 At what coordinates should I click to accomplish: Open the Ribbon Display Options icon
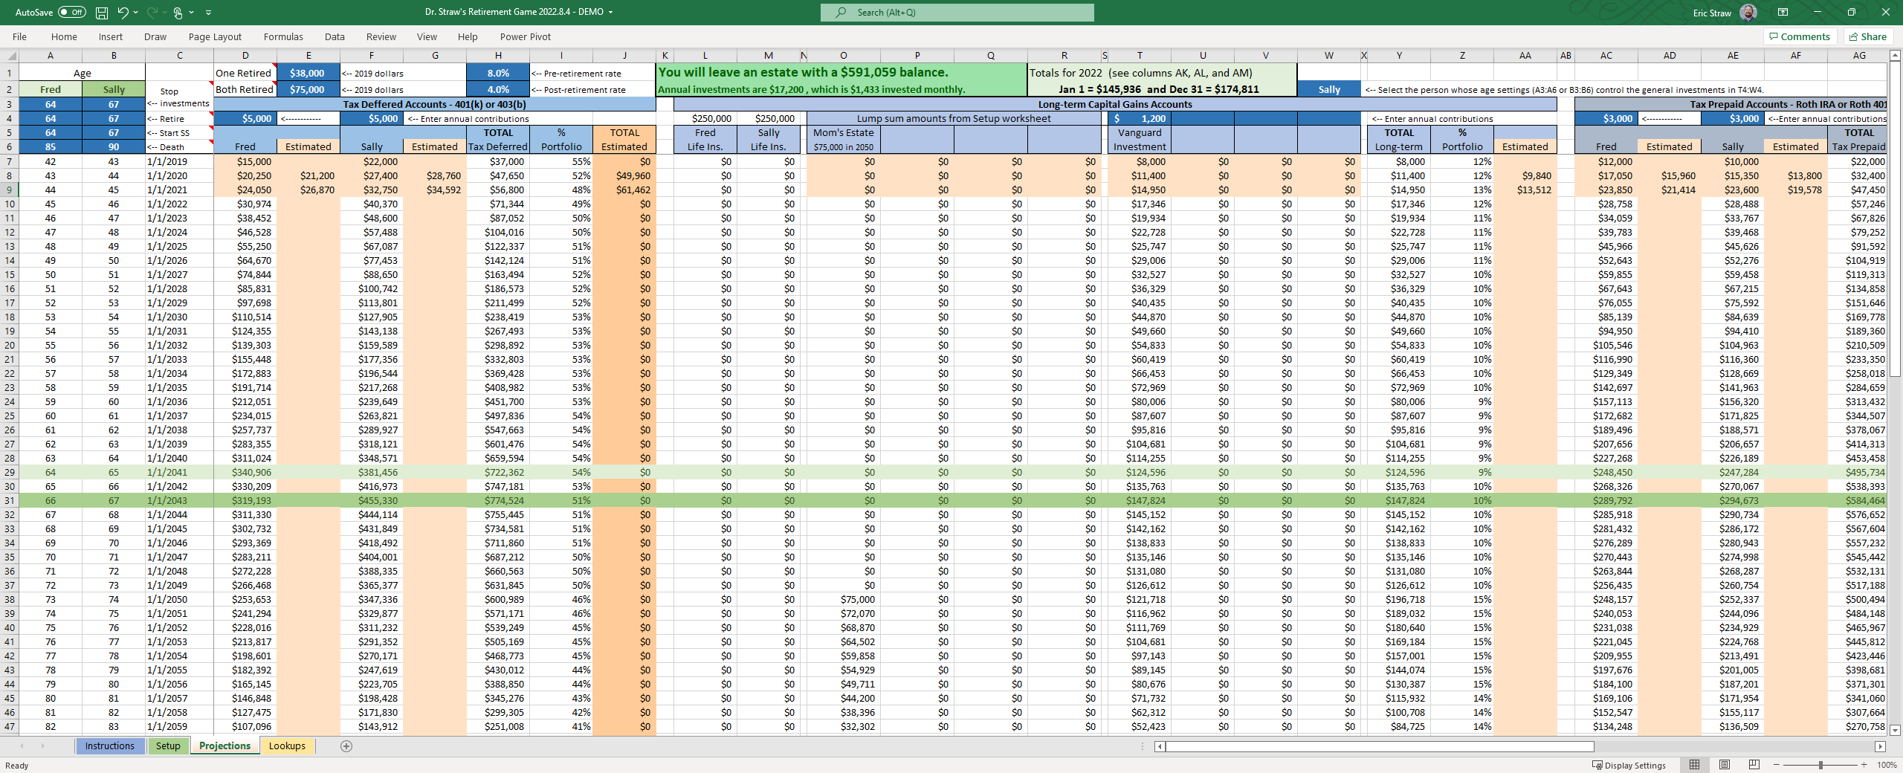click(1783, 13)
